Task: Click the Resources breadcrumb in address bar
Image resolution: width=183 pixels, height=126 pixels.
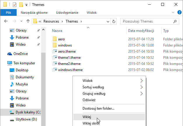Action: coord(51,21)
